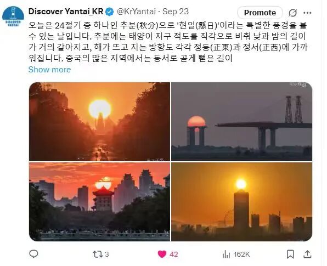Open the Grok icon next to Promote

pos(292,13)
